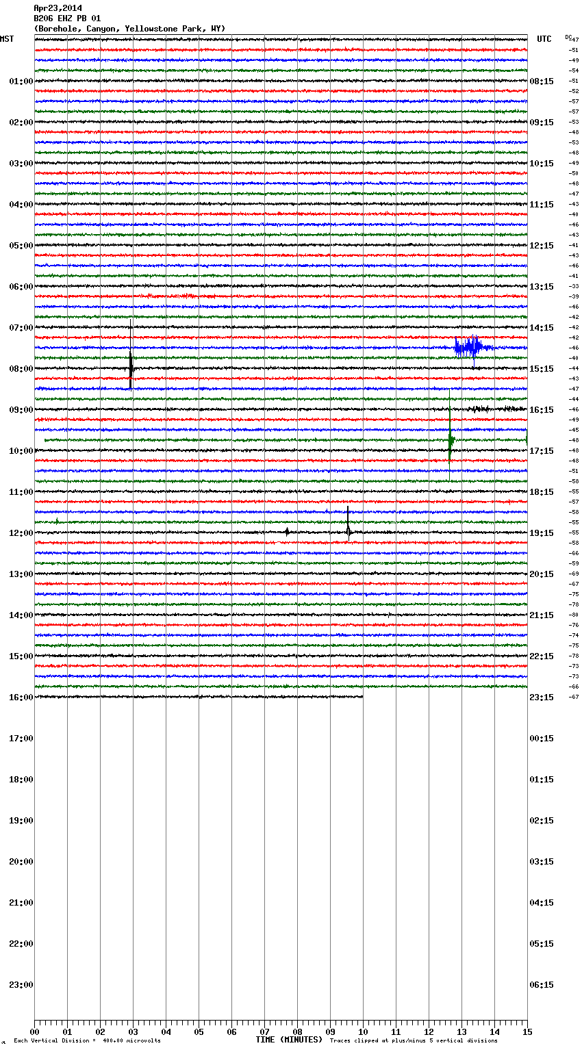The image size is (582, 1050).
Task: Click the 14:15 UTC time label
Action: [542, 328]
